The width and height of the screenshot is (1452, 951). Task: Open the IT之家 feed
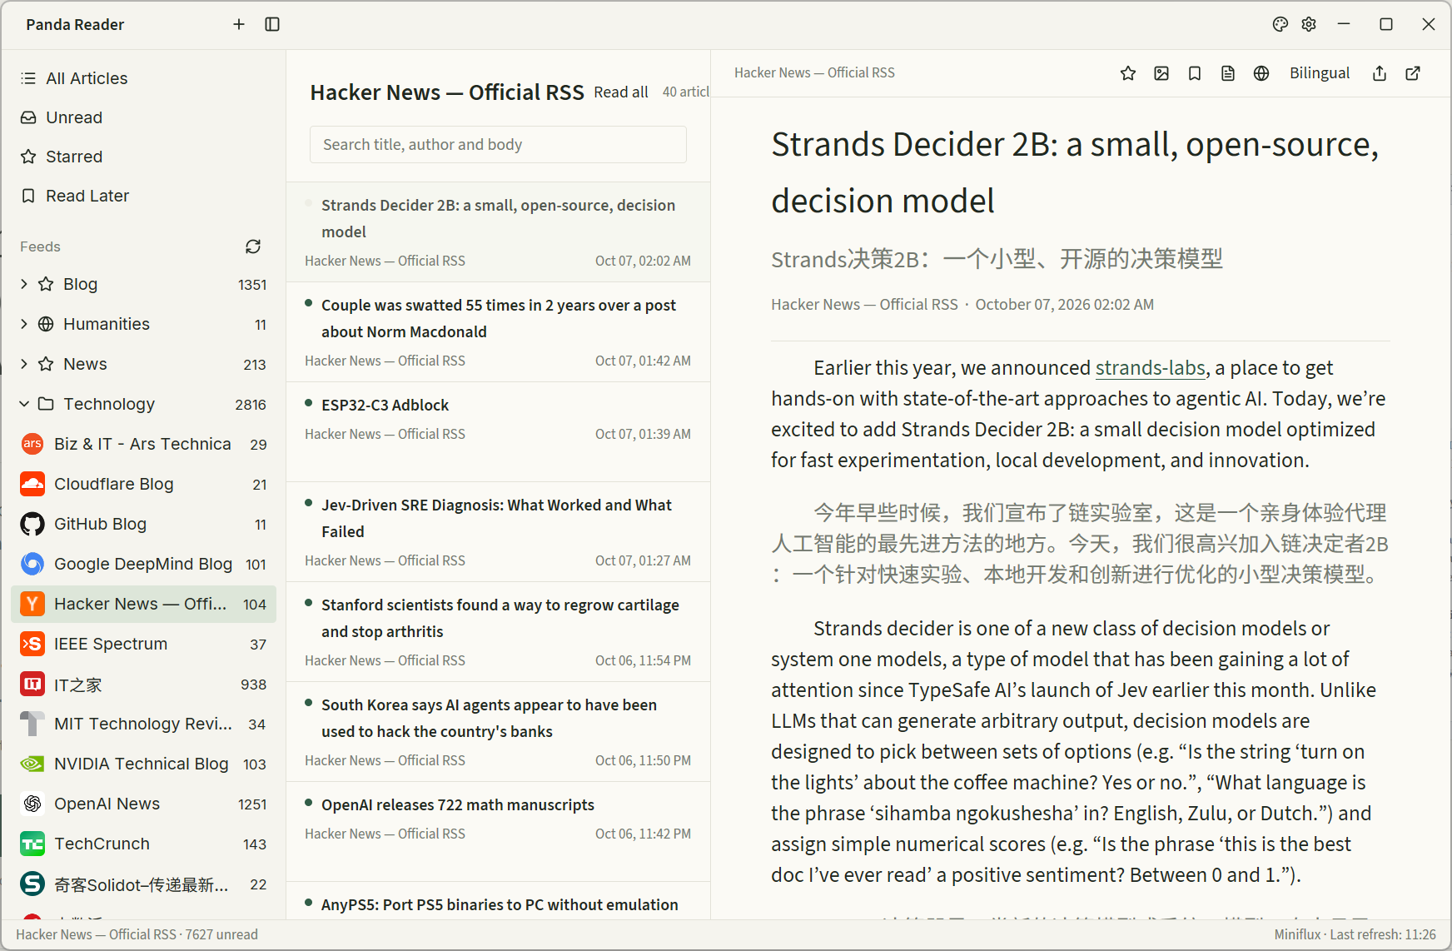point(143,685)
